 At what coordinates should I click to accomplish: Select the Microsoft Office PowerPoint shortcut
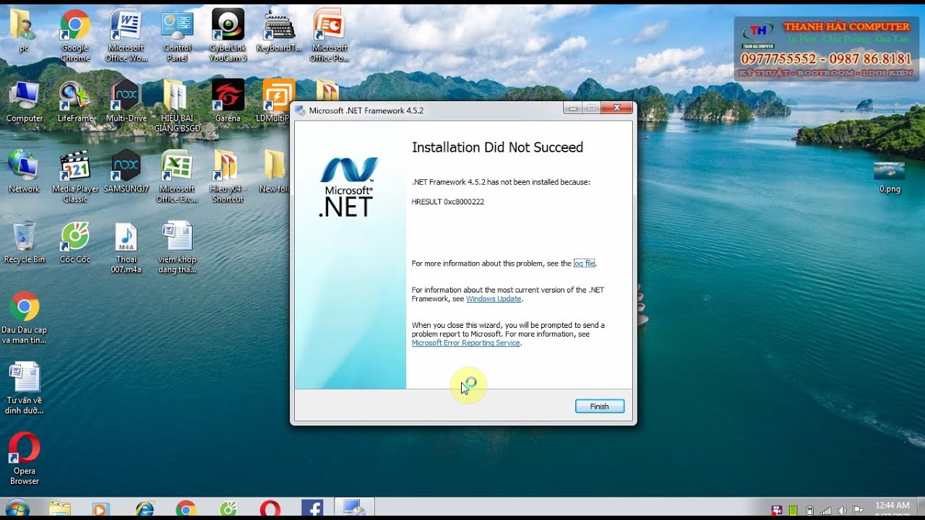(330, 36)
